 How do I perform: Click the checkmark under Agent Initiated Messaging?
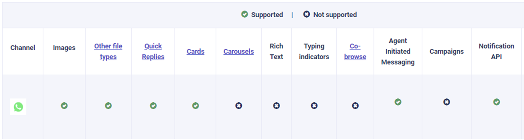[398, 102]
